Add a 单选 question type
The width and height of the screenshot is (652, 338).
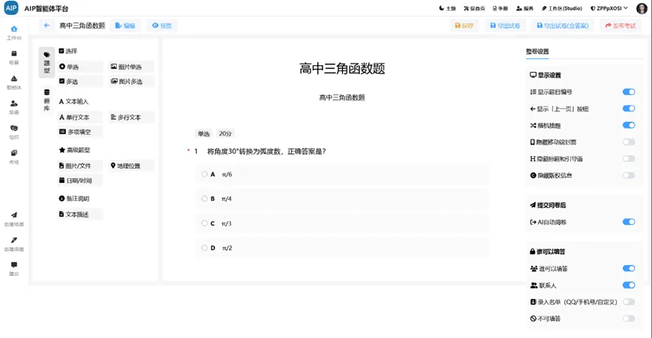tap(80, 67)
